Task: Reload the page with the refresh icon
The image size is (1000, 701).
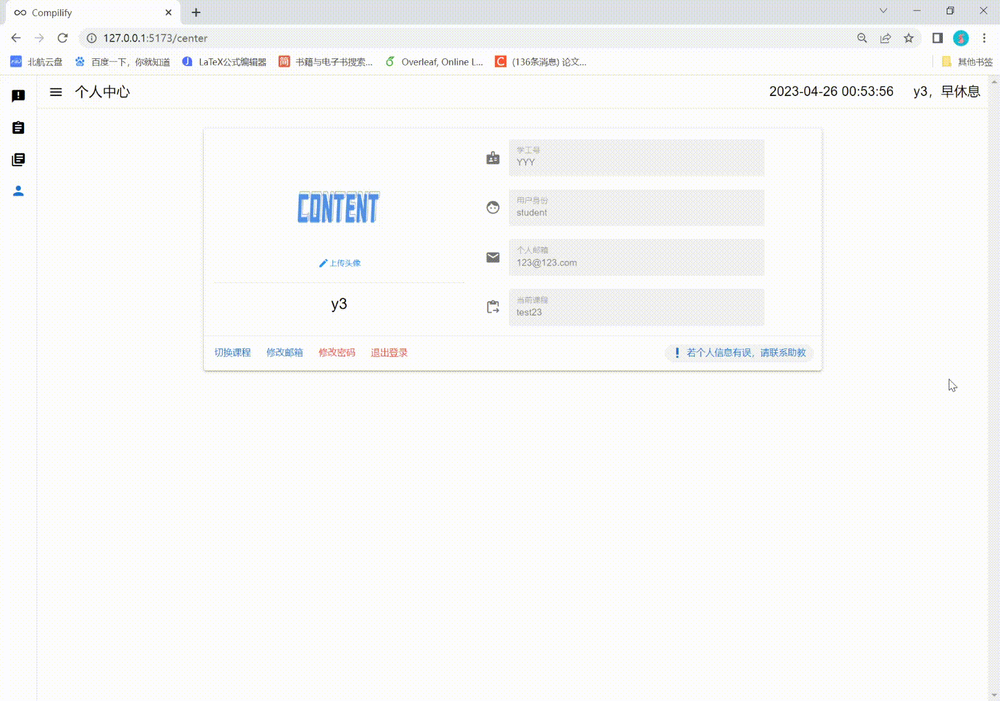Action: [x=62, y=38]
